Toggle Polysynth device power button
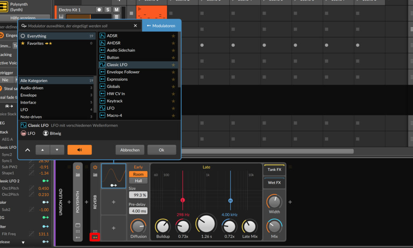This screenshot has height=248, width=413. [x=78, y=167]
